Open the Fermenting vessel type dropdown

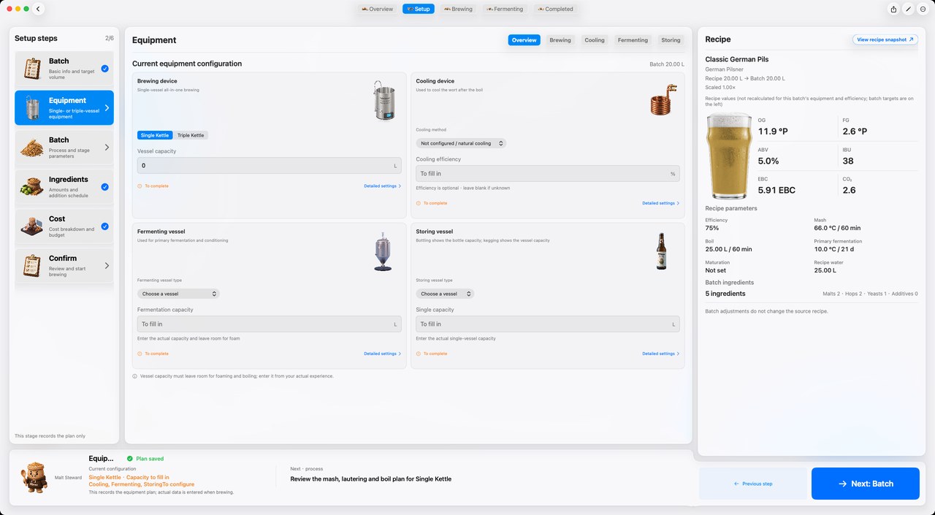coord(178,294)
